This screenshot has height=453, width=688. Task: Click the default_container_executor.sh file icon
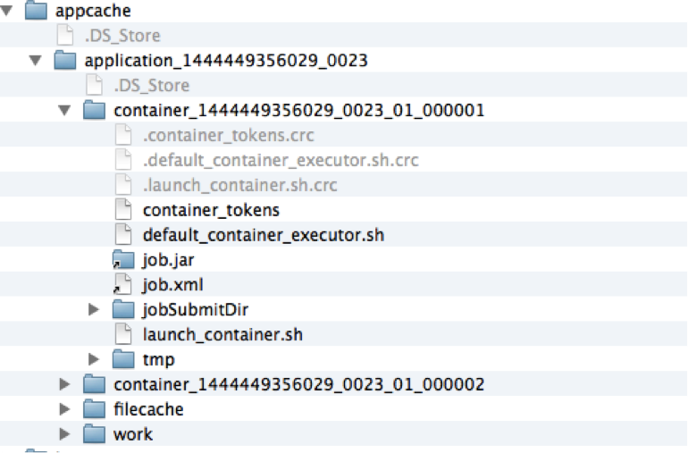(123, 235)
